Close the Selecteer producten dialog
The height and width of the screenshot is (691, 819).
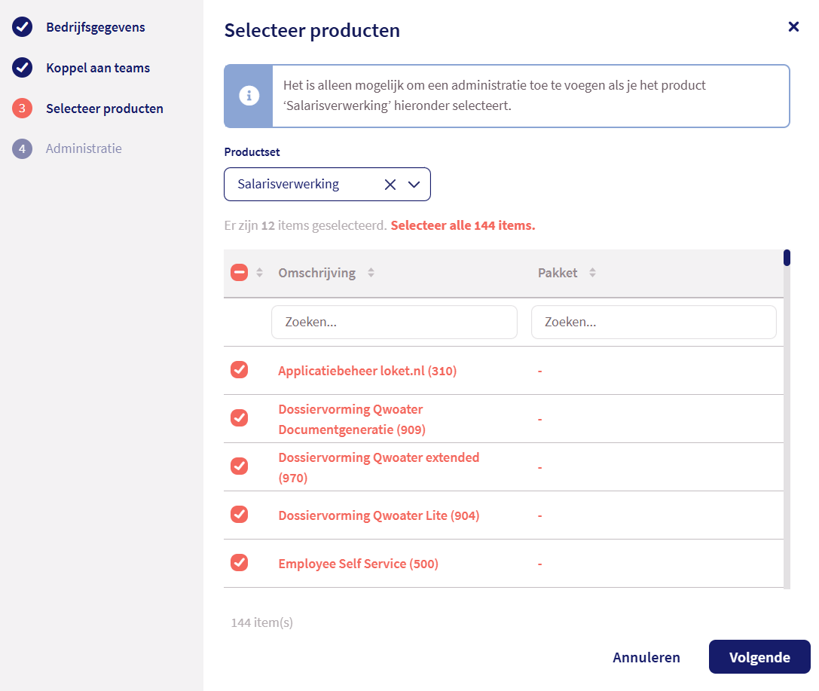click(793, 27)
